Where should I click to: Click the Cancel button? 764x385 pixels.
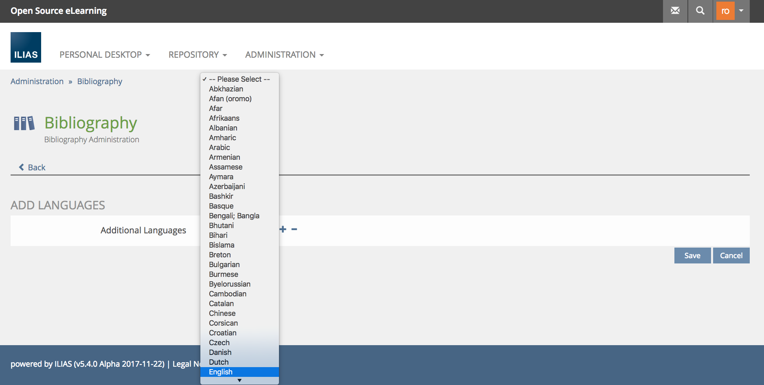[731, 256]
